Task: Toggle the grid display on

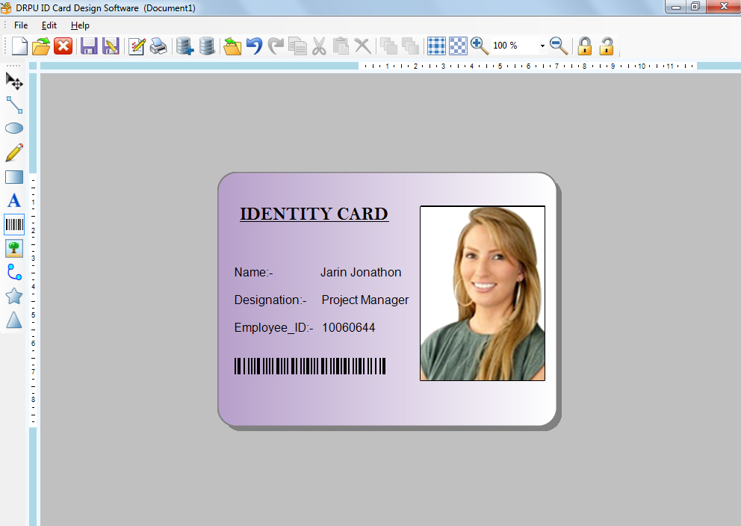Action: (x=436, y=46)
